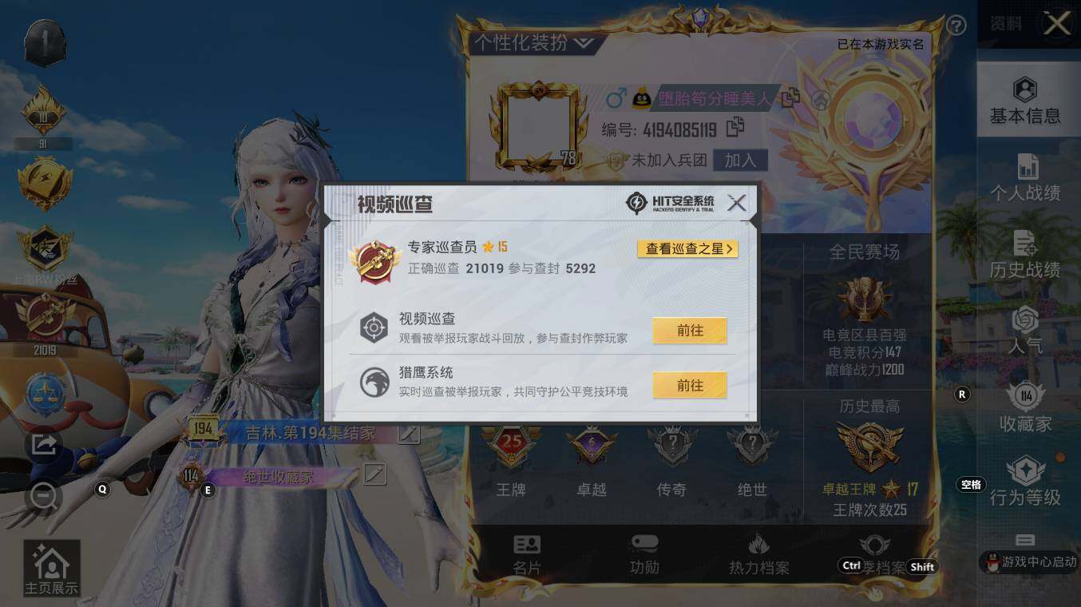1081x607 pixels.
Task: Close the 视频巡查 dialog
Action: pyautogui.click(x=737, y=203)
